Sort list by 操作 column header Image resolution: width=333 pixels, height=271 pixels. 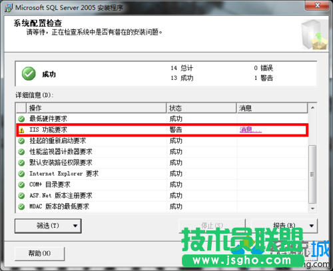pos(97,108)
